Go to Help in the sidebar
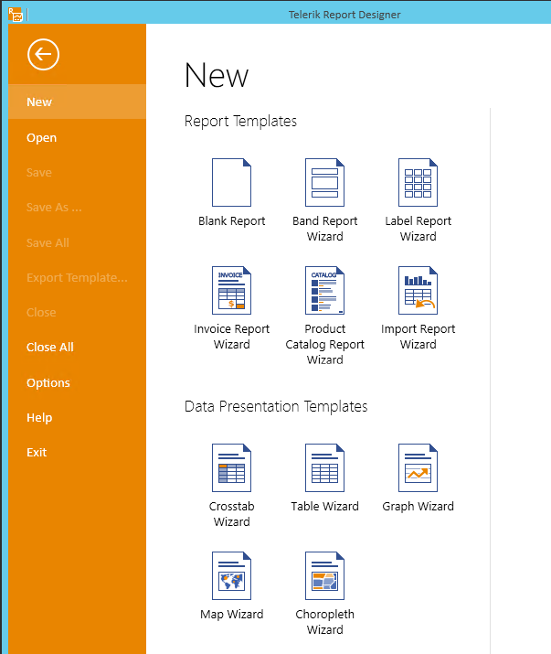The height and width of the screenshot is (654, 551). (39, 418)
